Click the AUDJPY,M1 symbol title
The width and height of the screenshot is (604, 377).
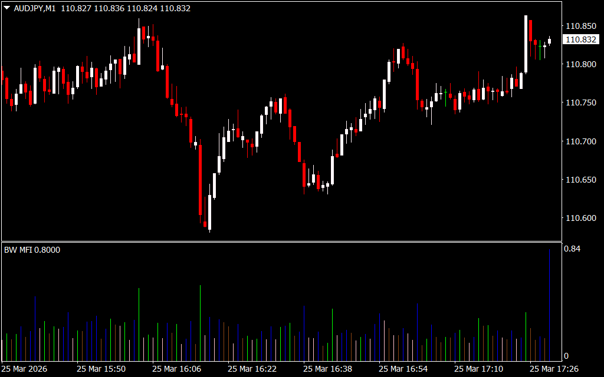[x=34, y=9]
